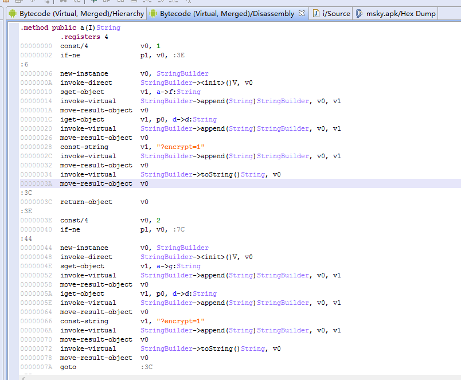461x380 pixels.
Task: Follow the :7C jump target at 00000040
Action: (179, 229)
